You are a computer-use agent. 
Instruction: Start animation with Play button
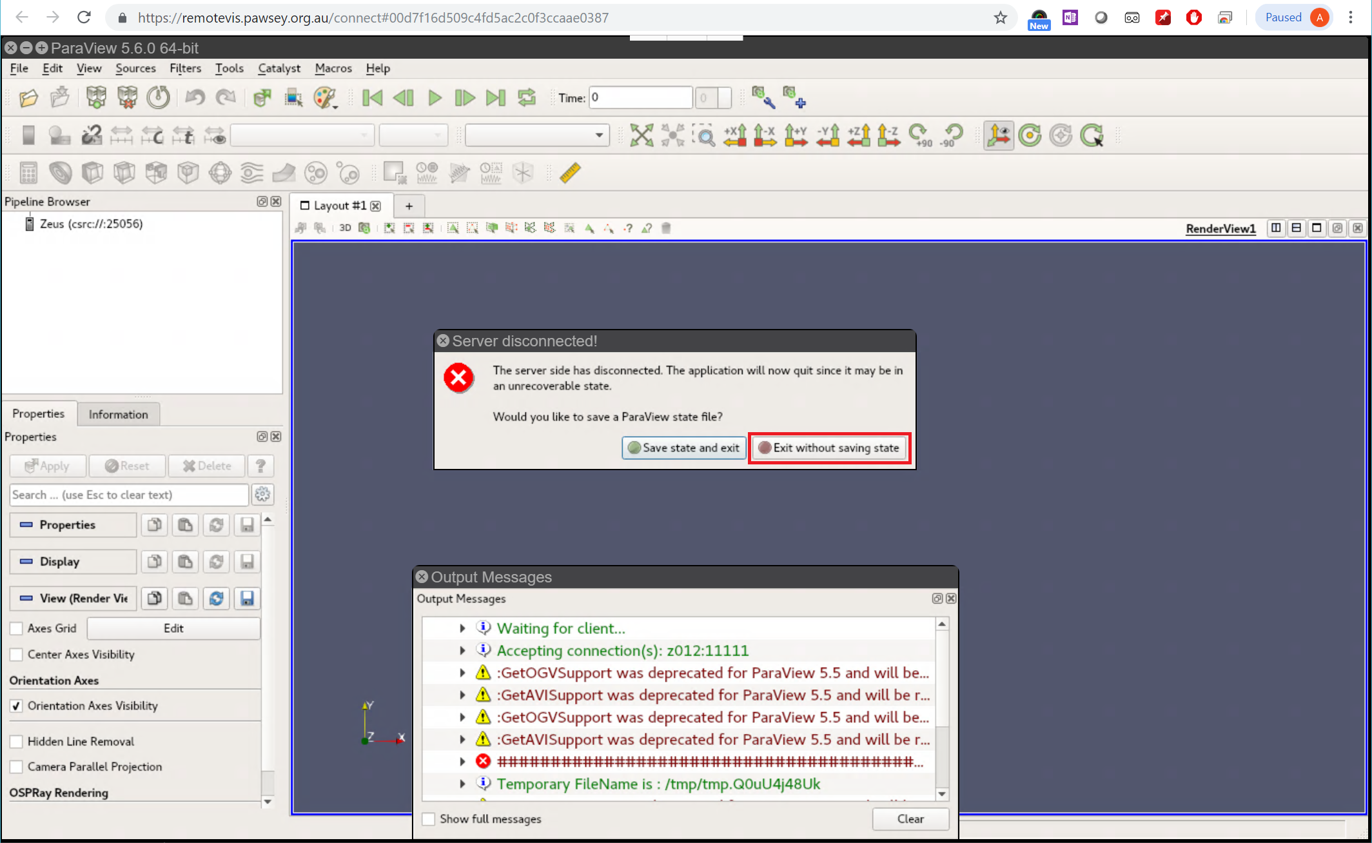pos(435,98)
